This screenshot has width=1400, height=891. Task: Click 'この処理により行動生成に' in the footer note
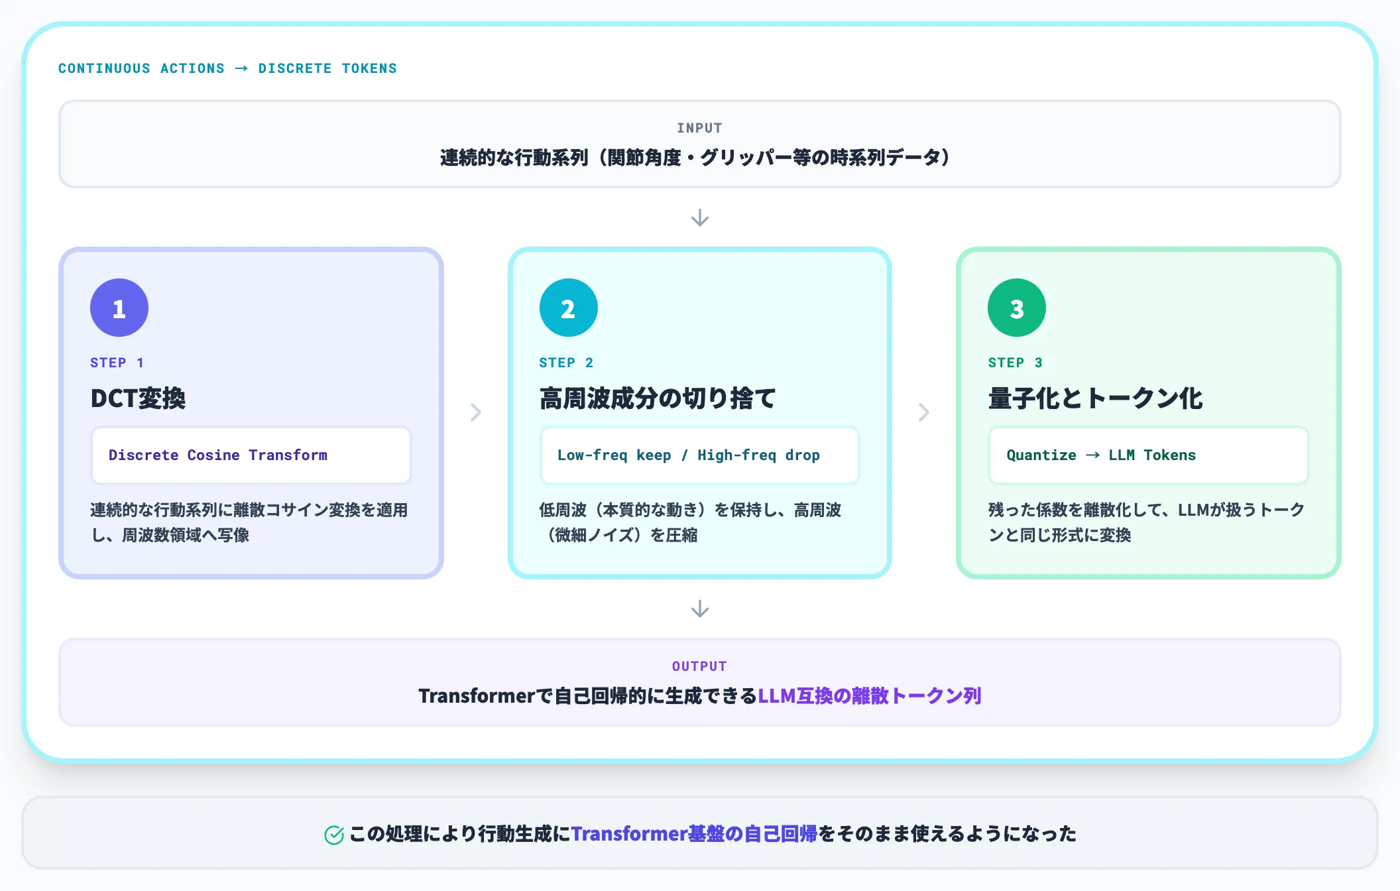(x=460, y=834)
